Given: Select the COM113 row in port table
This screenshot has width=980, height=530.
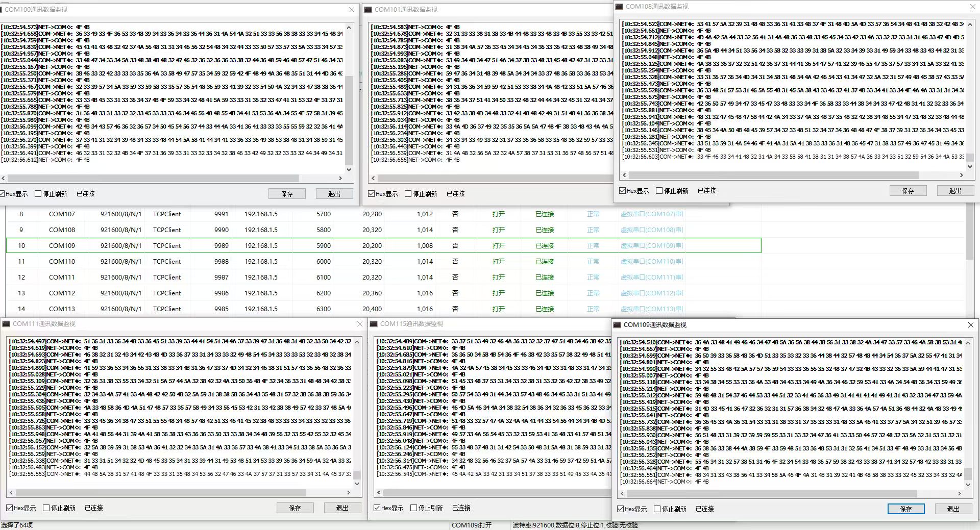Looking at the screenshot, I should [x=62, y=309].
